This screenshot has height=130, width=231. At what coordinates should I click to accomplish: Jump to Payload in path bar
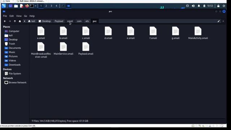tap(59, 21)
